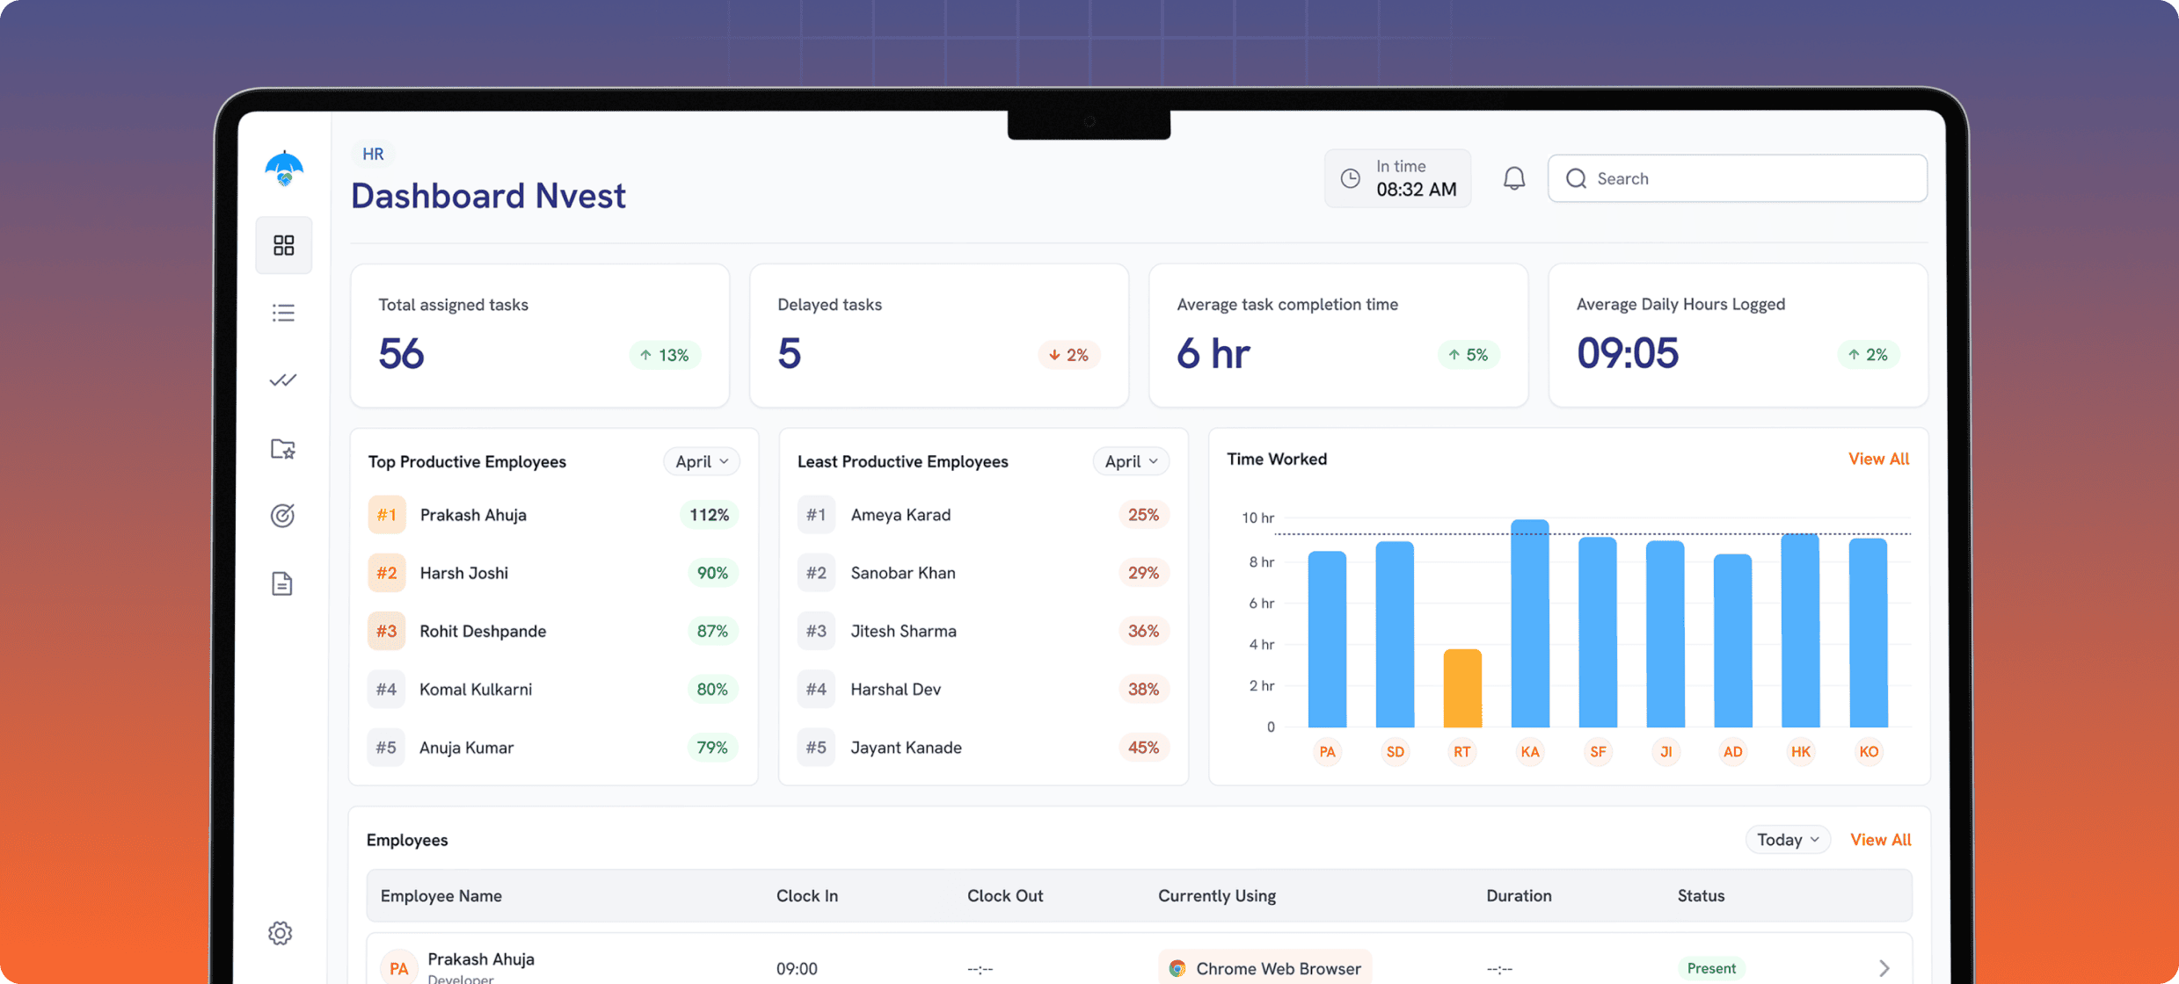Click the dashboard grid icon in the sidebar
This screenshot has height=984, width=2179.
coord(283,245)
